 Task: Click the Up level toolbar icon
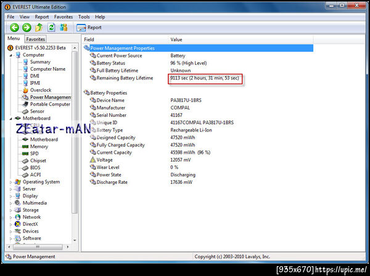coord(39,28)
